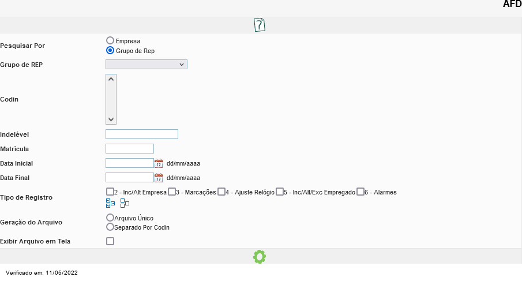Open the Grupo de REP dropdown
Image resolution: width=522 pixels, height=281 pixels.
(147, 64)
